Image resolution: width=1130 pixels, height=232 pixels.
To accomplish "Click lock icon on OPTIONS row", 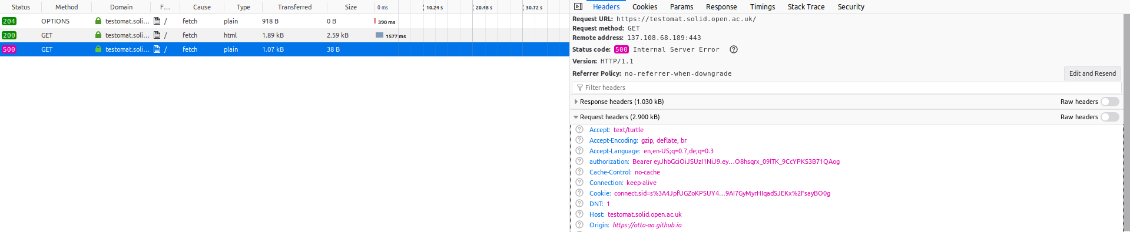I will pyautogui.click(x=98, y=21).
